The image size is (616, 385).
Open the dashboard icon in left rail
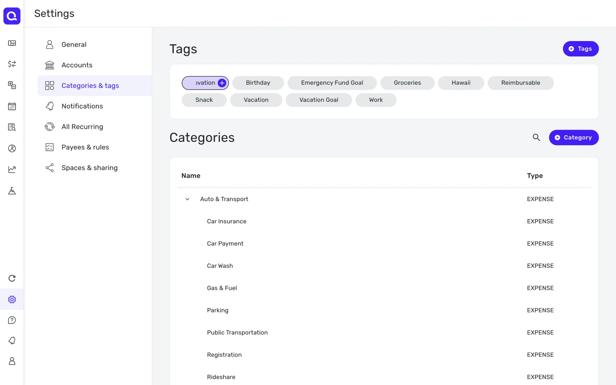(12, 43)
